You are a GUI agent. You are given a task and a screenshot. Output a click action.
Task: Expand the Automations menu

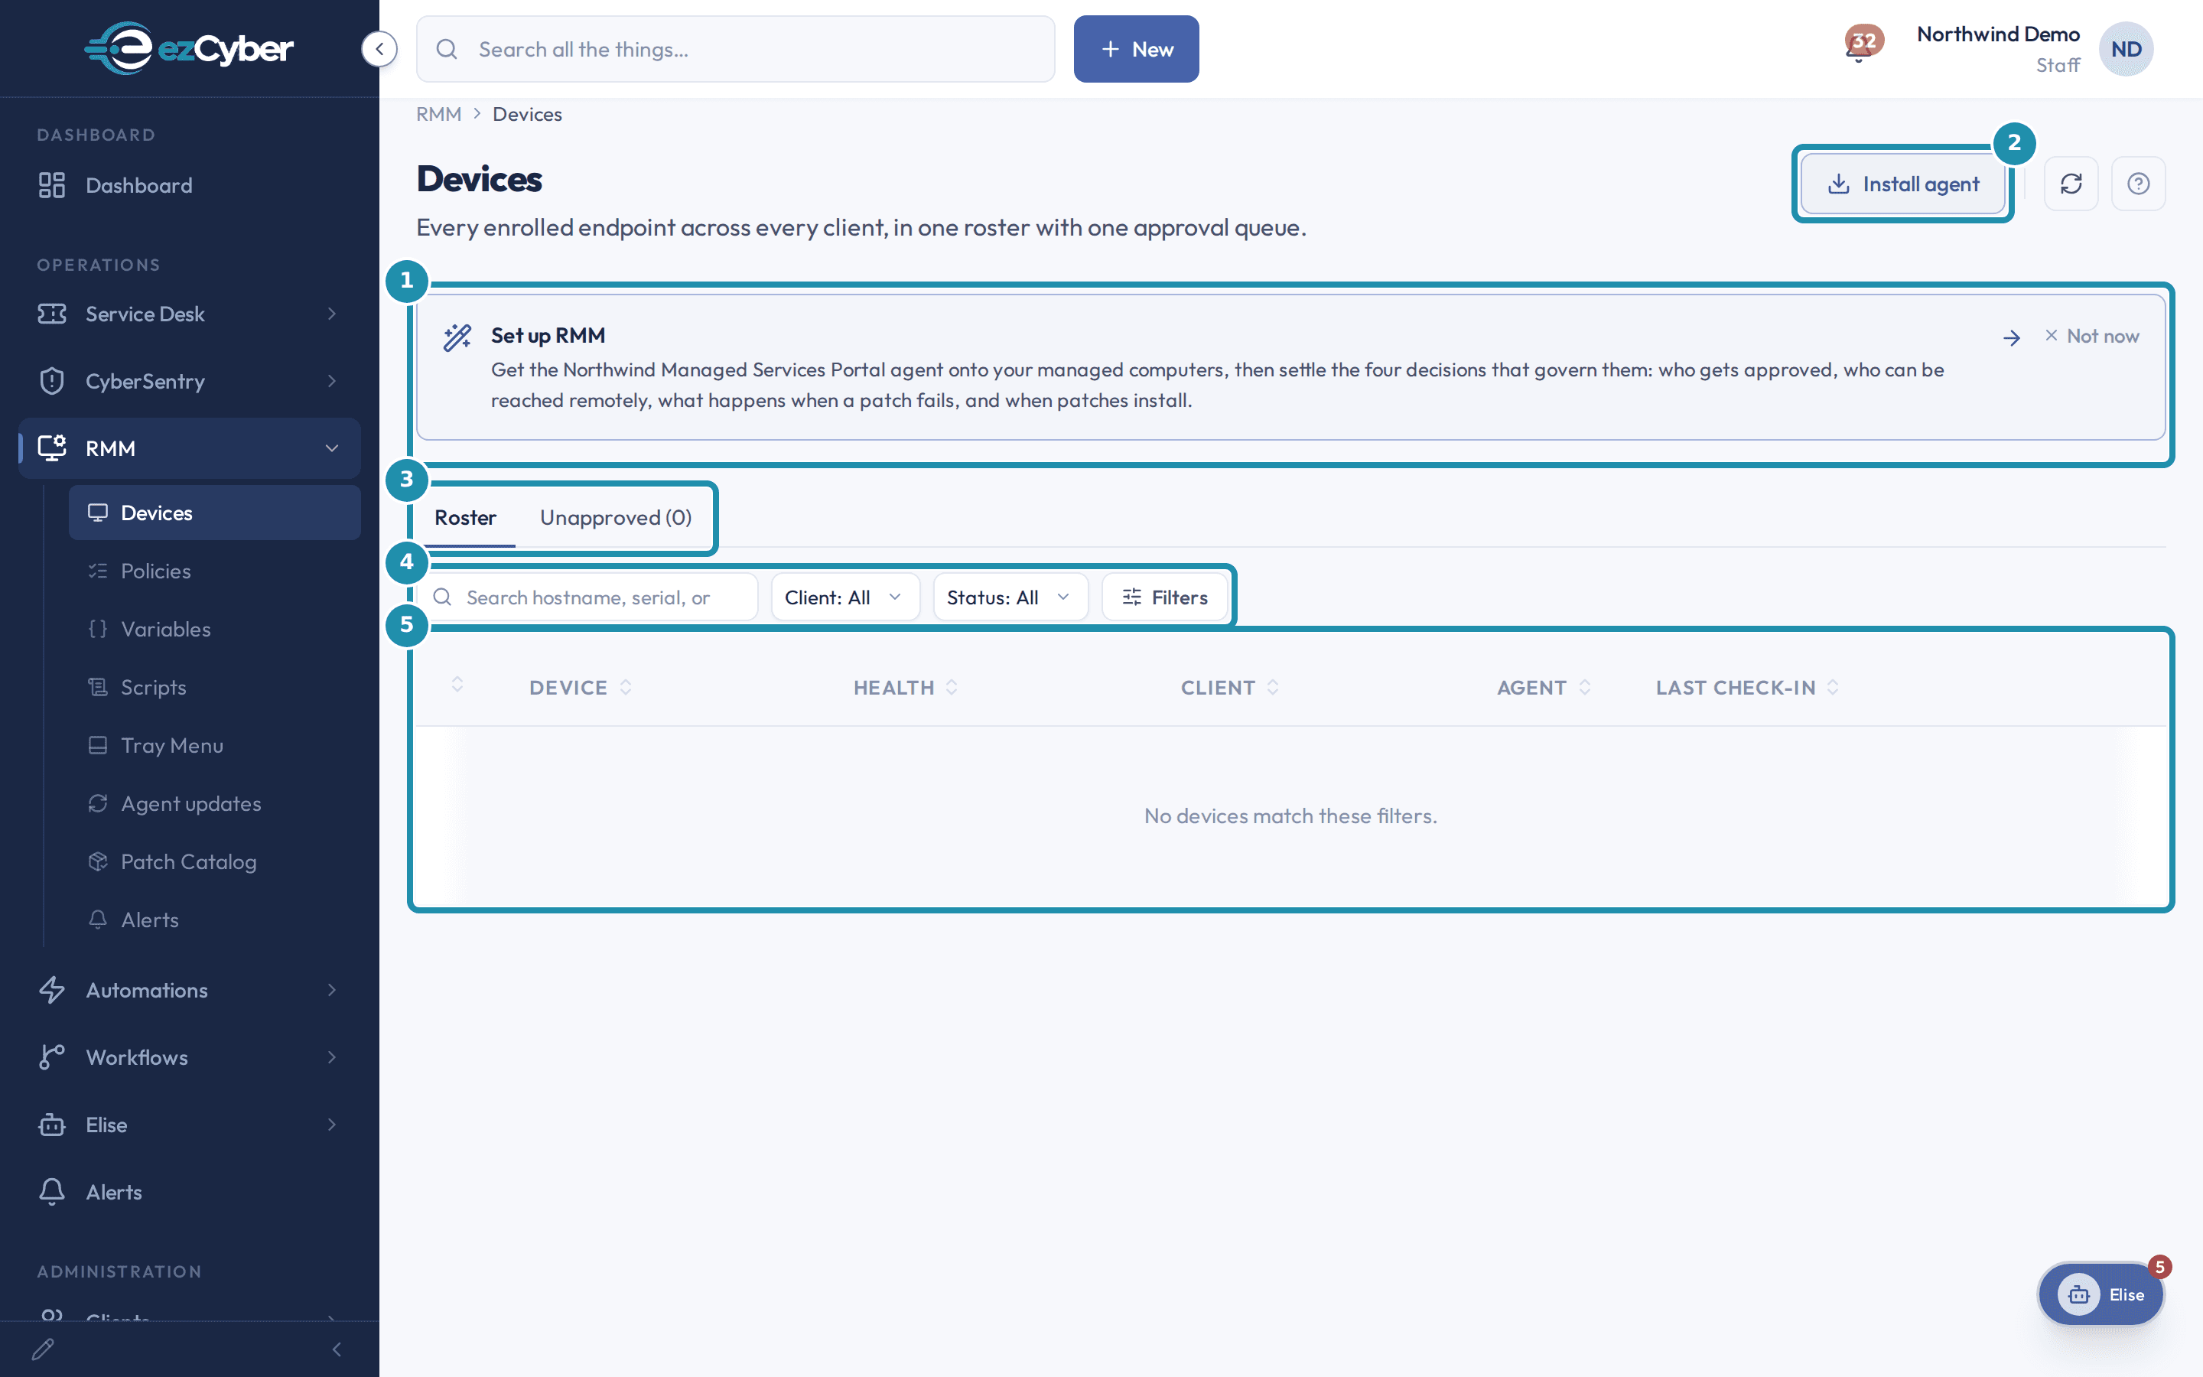click(x=190, y=990)
